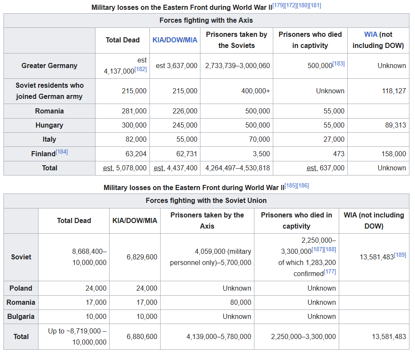
Task: Open reference [189] beside 13,581,483
Action: pyautogui.click(x=400, y=255)
